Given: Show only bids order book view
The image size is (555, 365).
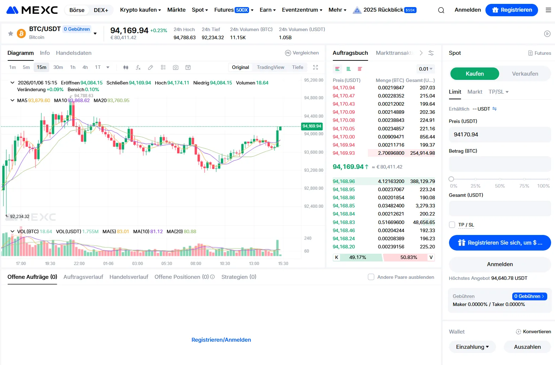Looking at the screenshot, I should click(348, 69).
